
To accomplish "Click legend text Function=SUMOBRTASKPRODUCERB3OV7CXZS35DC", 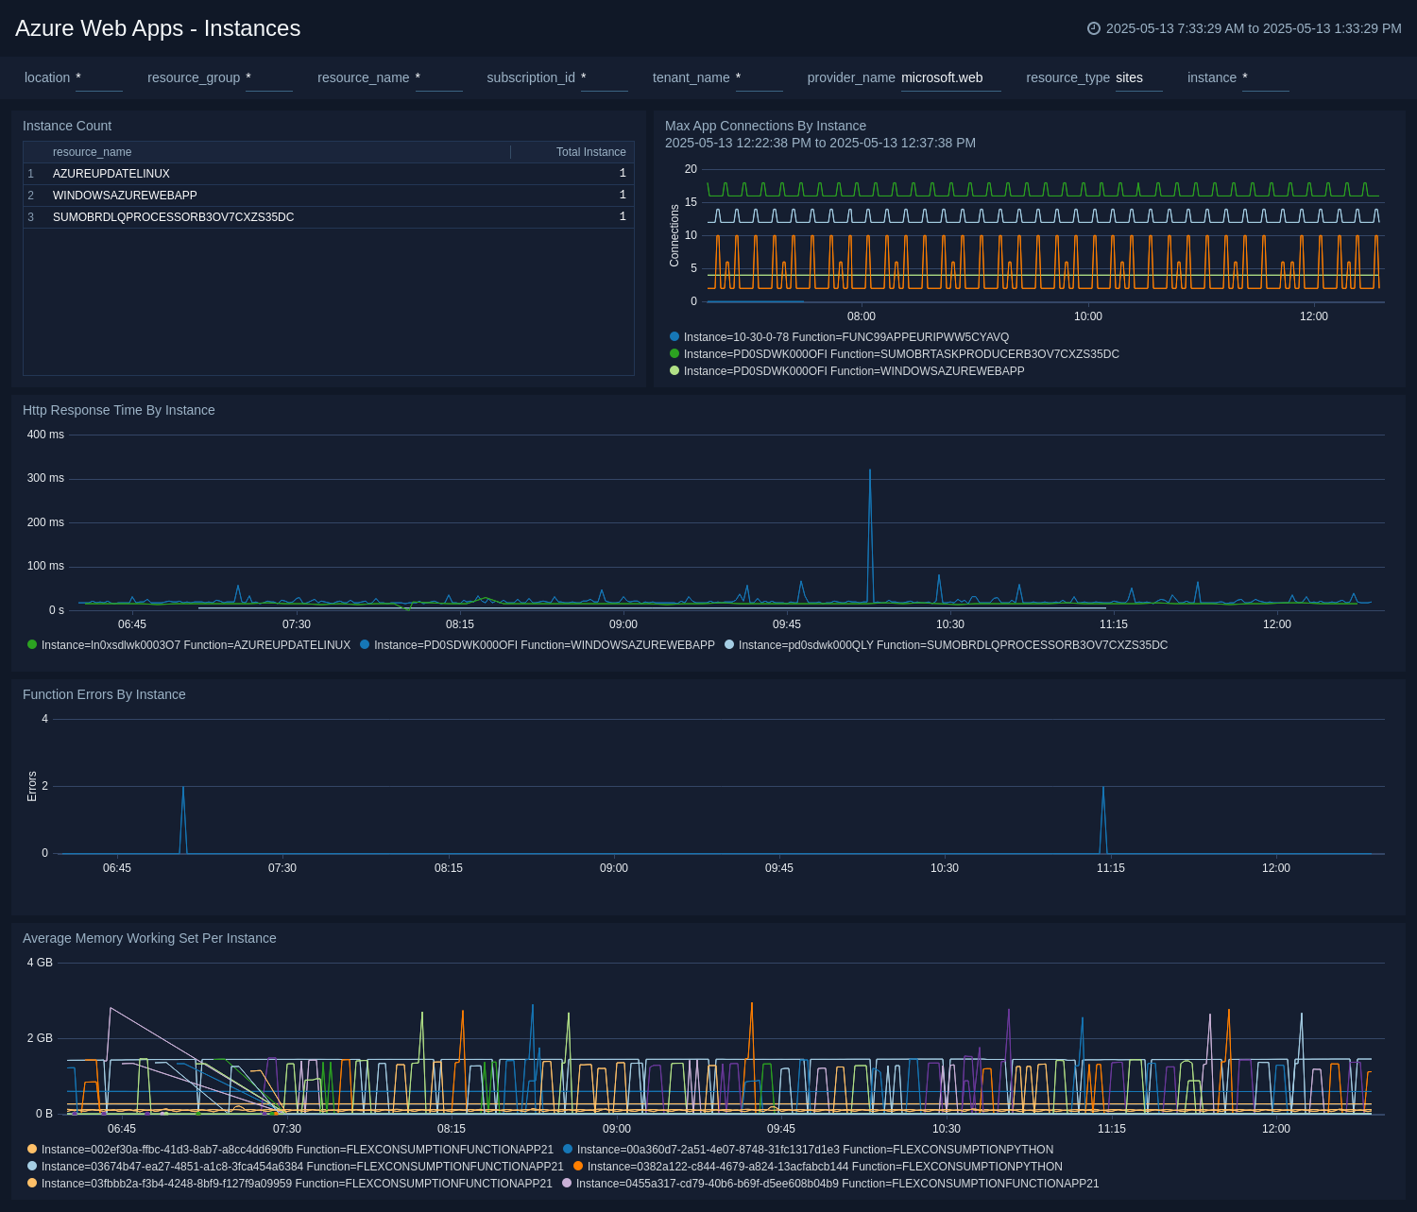I will (975, 354).
